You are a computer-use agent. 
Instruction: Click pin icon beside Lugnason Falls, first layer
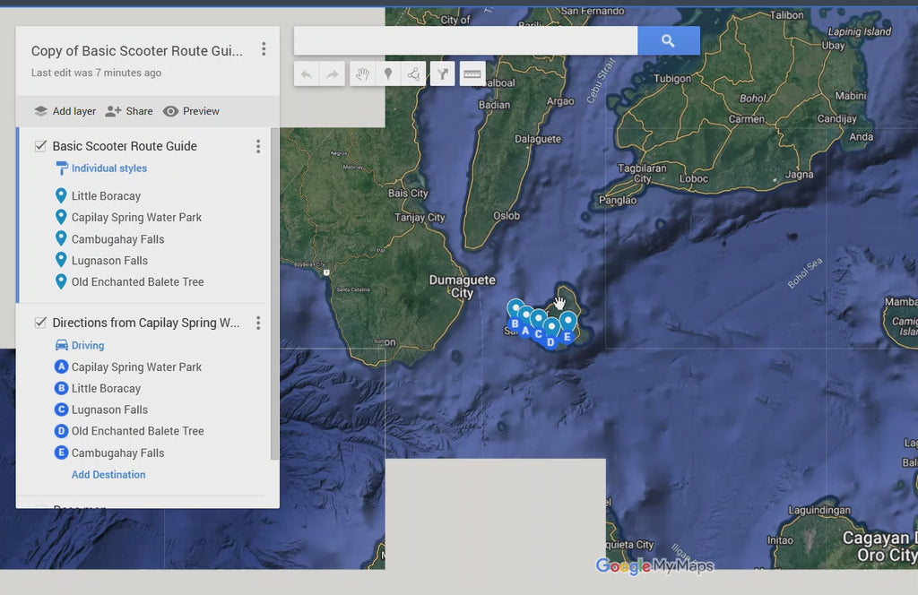point(61,260)
